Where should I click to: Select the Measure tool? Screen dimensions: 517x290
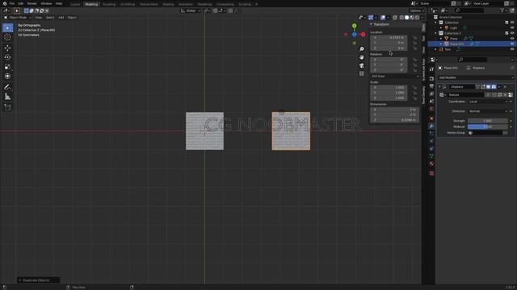pos(7,97)
